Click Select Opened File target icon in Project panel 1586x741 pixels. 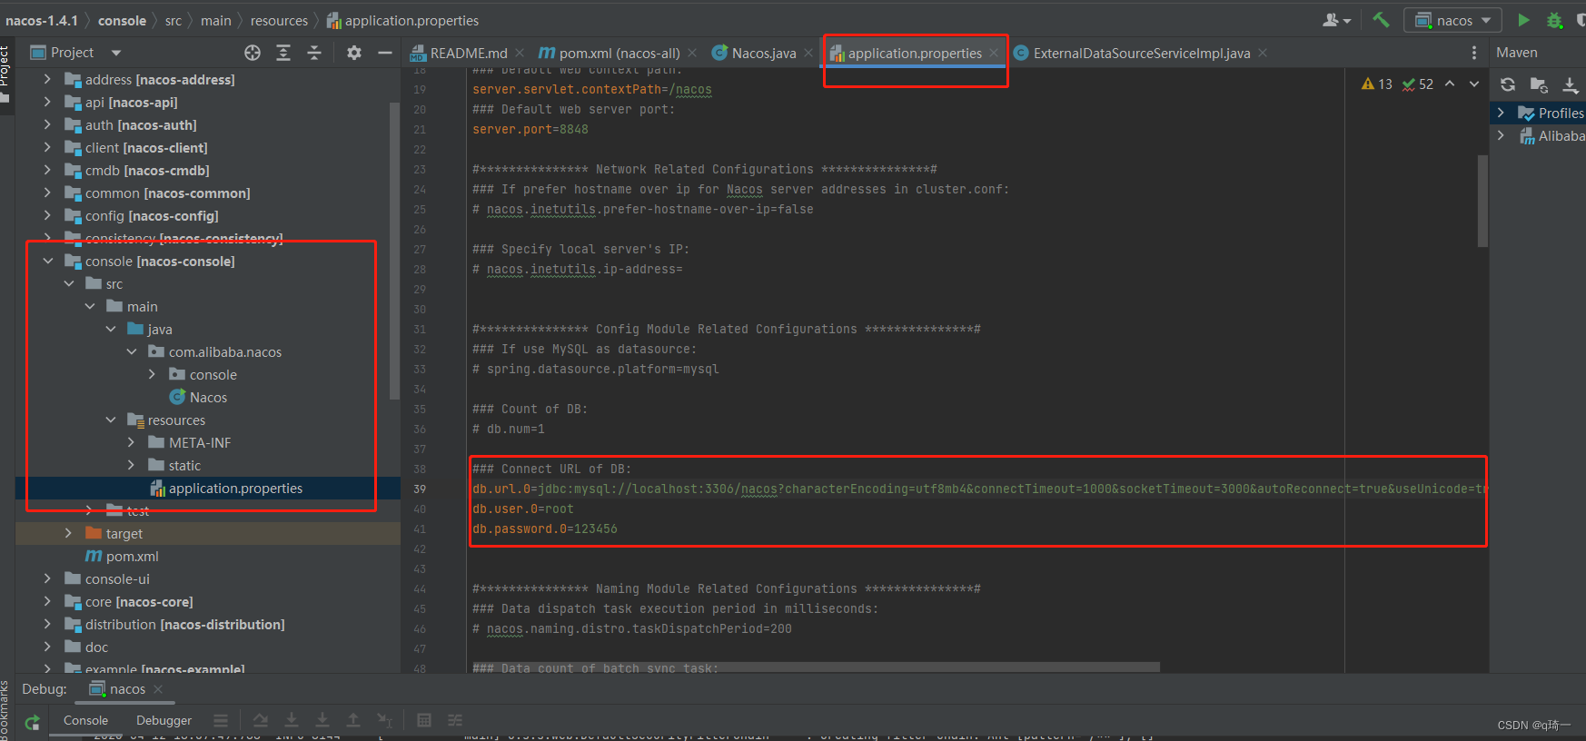[253, 53]
